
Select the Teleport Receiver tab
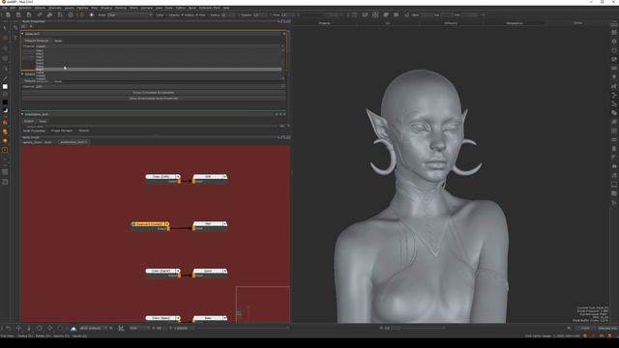[37, 41]
